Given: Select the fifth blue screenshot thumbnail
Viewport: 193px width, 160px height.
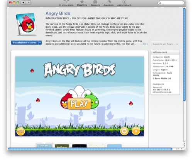Looking at the screenshot, I should pos(114,146).
